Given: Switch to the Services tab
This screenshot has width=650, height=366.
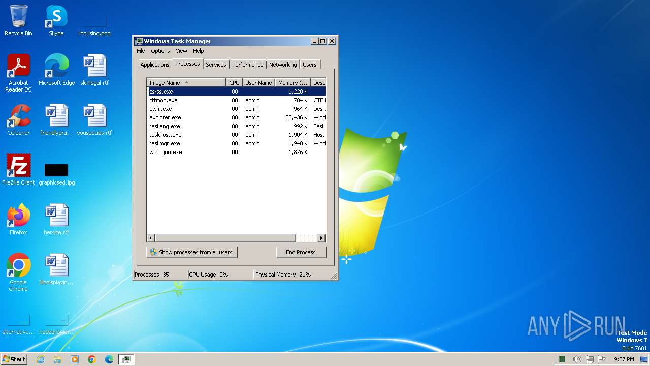Looking at the screenshot, I should [216, 65].
